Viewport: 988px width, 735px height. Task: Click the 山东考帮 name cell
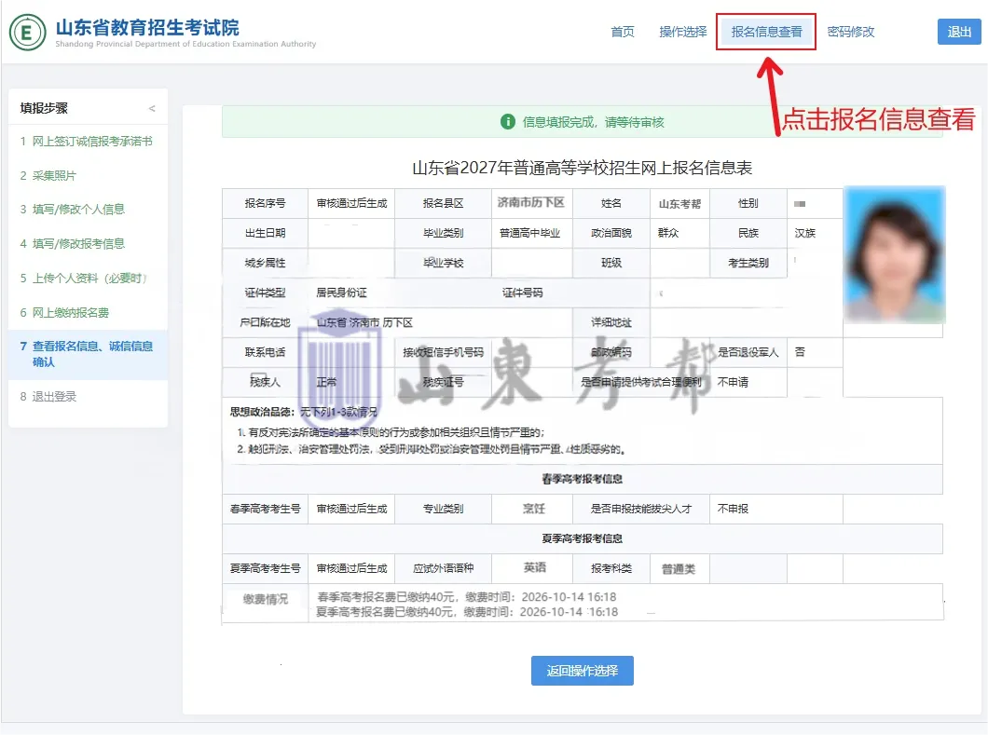click(679, 203)
